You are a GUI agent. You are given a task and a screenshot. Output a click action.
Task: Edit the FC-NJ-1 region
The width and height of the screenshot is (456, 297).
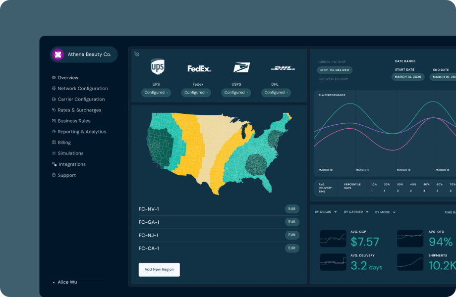(292, 235)
